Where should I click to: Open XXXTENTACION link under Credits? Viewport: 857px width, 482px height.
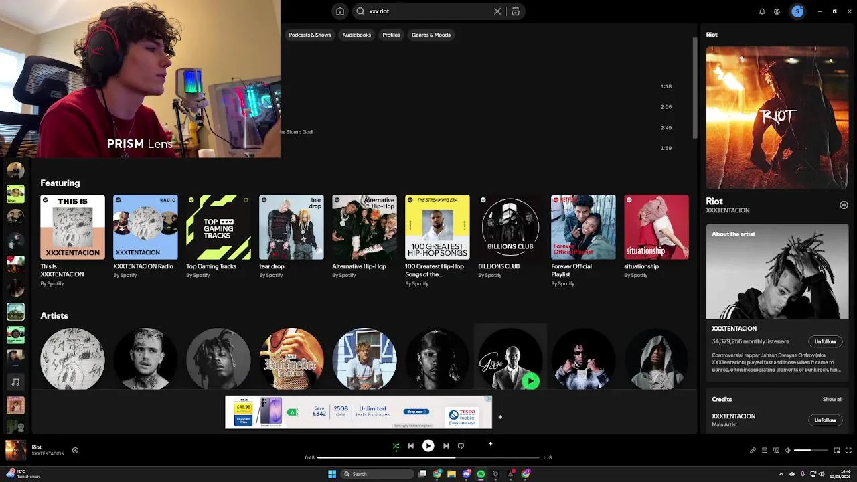tap(733, 416)
